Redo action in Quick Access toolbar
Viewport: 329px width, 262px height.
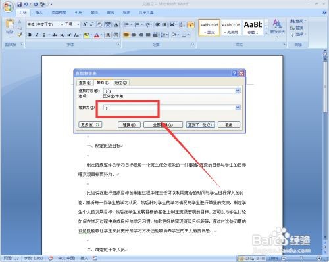tap(36, 4)
